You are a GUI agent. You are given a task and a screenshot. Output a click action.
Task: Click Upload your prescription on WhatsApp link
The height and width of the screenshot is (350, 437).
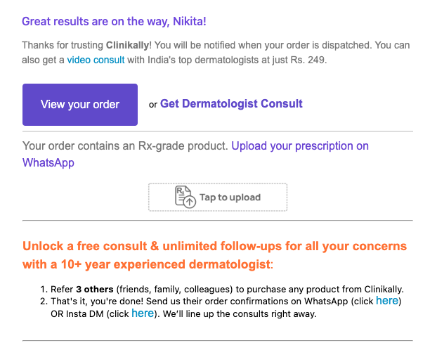[195, 154]
